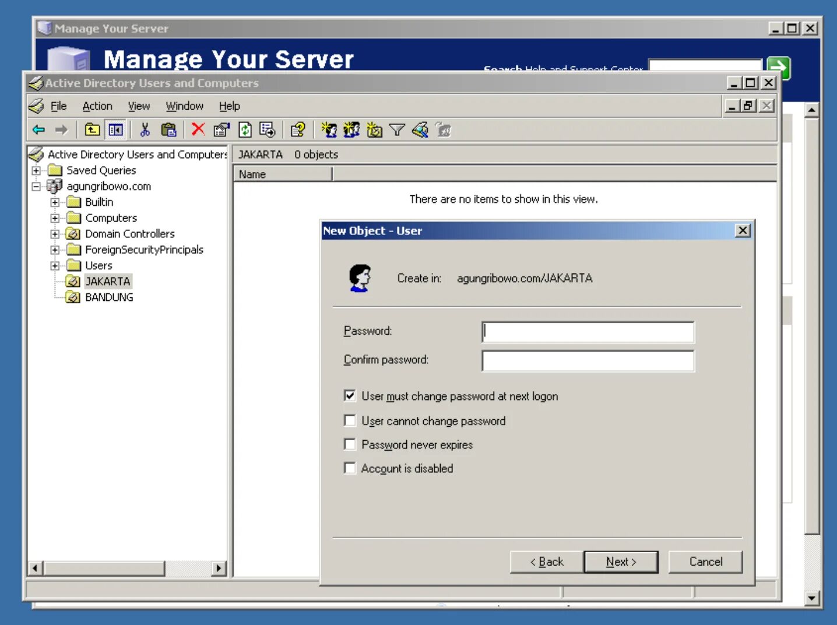Click the Cancel button in dialog
Image resolution: width=837 pixels, height=625 pixels.
pos(705,561)
